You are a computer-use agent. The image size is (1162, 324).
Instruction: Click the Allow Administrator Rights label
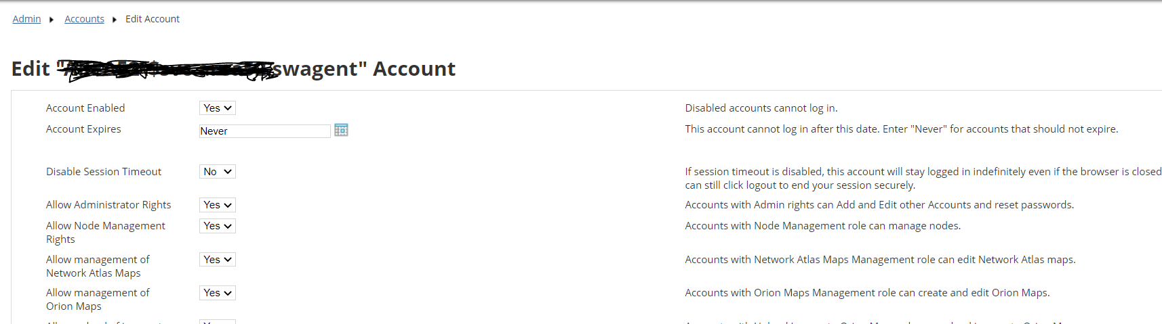pos(108,205)
